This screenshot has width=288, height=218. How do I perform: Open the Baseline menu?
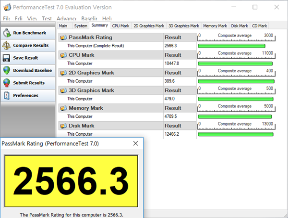click(x=89, y=19)
